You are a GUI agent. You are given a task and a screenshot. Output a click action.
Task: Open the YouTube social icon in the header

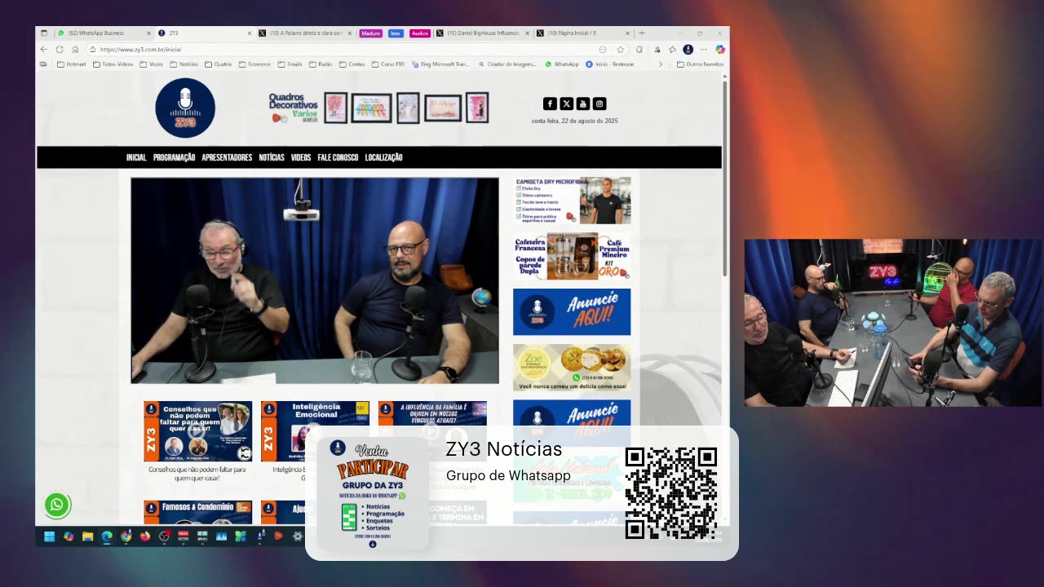583,104
